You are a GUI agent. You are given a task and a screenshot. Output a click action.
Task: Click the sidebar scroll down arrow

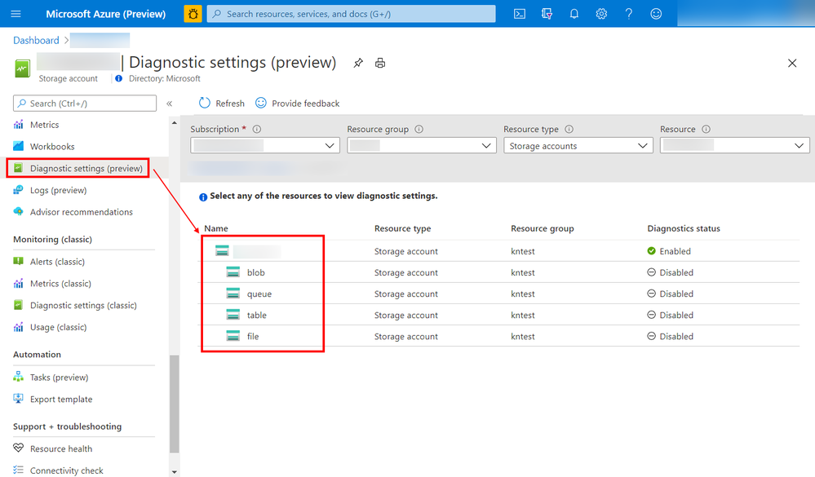pyautogui.click(x=174, y=472)
